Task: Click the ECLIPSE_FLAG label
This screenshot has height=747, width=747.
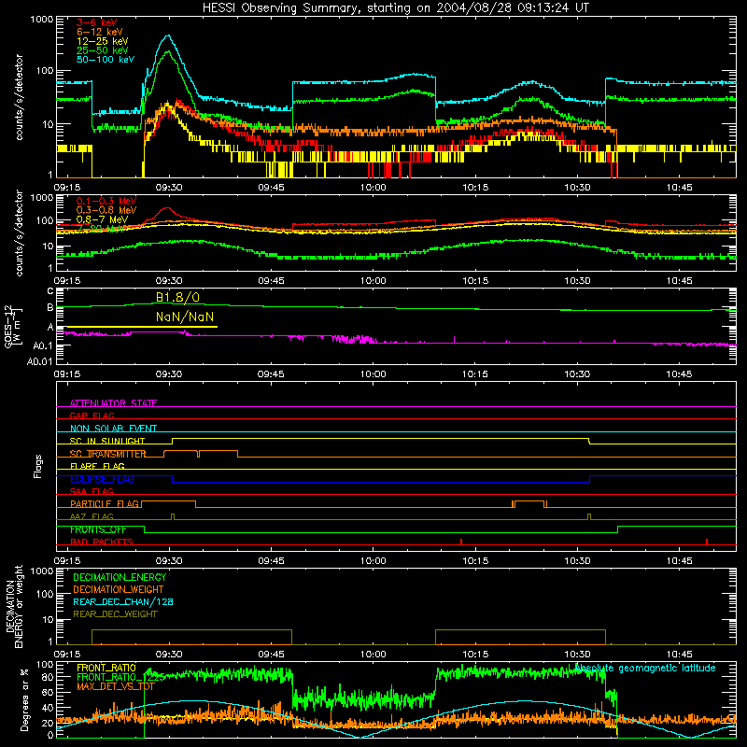Action: pyautogui.click(x=102, y=479)
